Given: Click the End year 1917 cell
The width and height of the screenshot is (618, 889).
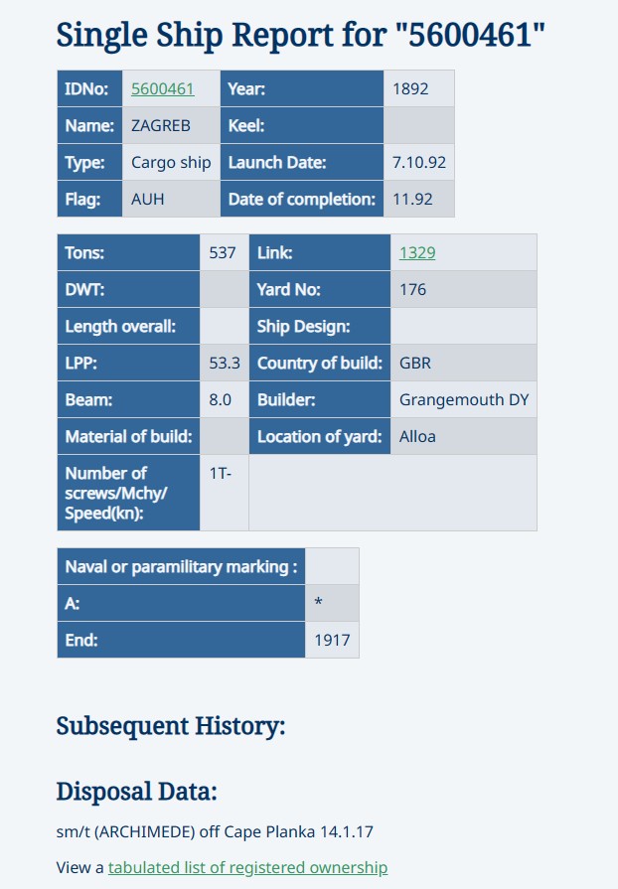Looking at the screenshot, I should point(332,641).
